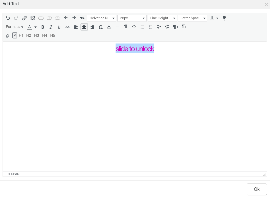Click the remove link icon
The height and width of the screenshot is (197, 270).
click(x=33, y=18)
